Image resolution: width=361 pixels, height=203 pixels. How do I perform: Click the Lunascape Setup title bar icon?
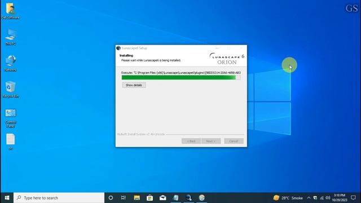click(x=118, y=48)
